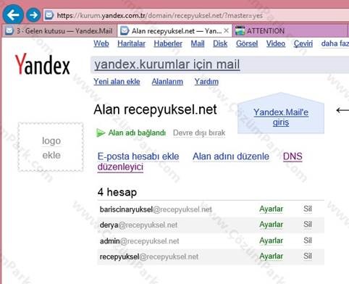Open Görsel in top navigation

[247, 43]
